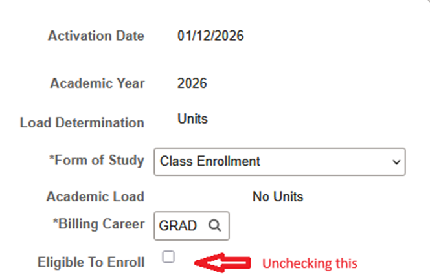Click the Academic Year label
This screenshot has height=277, width=430.
(x=97, y=83)
